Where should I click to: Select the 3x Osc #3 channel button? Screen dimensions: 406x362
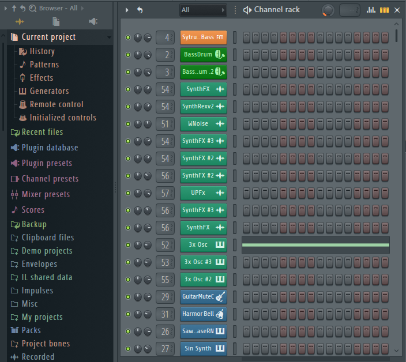click(x=204, y=262)
